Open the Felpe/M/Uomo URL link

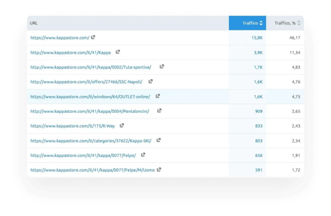coord(93,170)
